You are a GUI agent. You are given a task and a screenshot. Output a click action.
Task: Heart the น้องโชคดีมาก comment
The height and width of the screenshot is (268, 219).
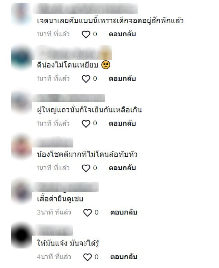(x=86, y=168)
